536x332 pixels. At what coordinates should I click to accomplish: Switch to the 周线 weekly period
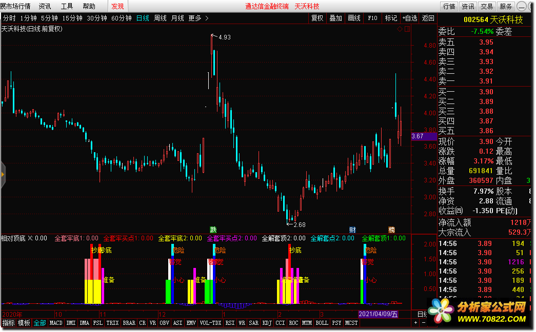pyautogui.click(x=160, y=18)
